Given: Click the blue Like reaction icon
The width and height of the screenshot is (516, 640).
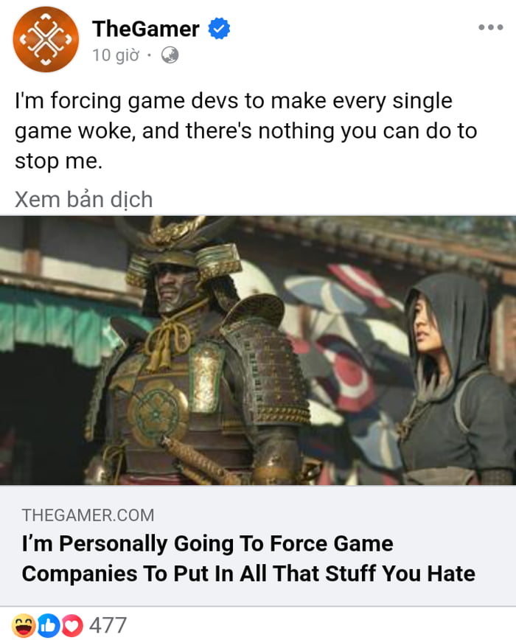Looking at the screenshot, I should pyautogui.click(x=48, y=625).
